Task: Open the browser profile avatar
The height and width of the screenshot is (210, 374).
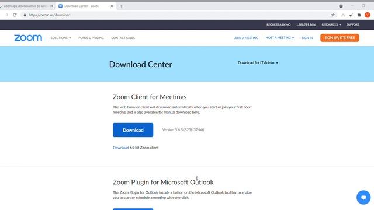Action: coord(368,15)
